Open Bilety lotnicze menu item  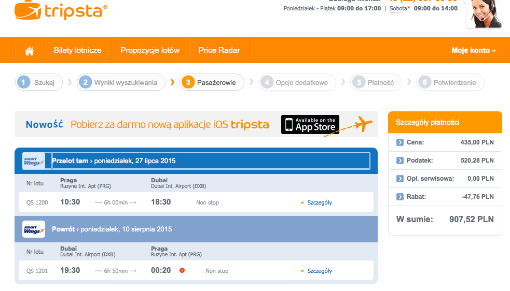pos(78,50)
